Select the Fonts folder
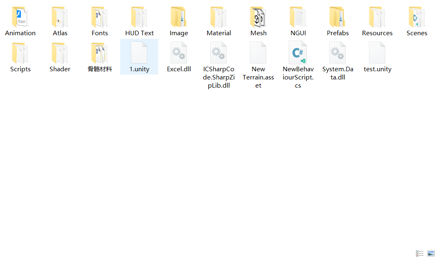Viewport: 436px width, 258px height. coord(99,18)
